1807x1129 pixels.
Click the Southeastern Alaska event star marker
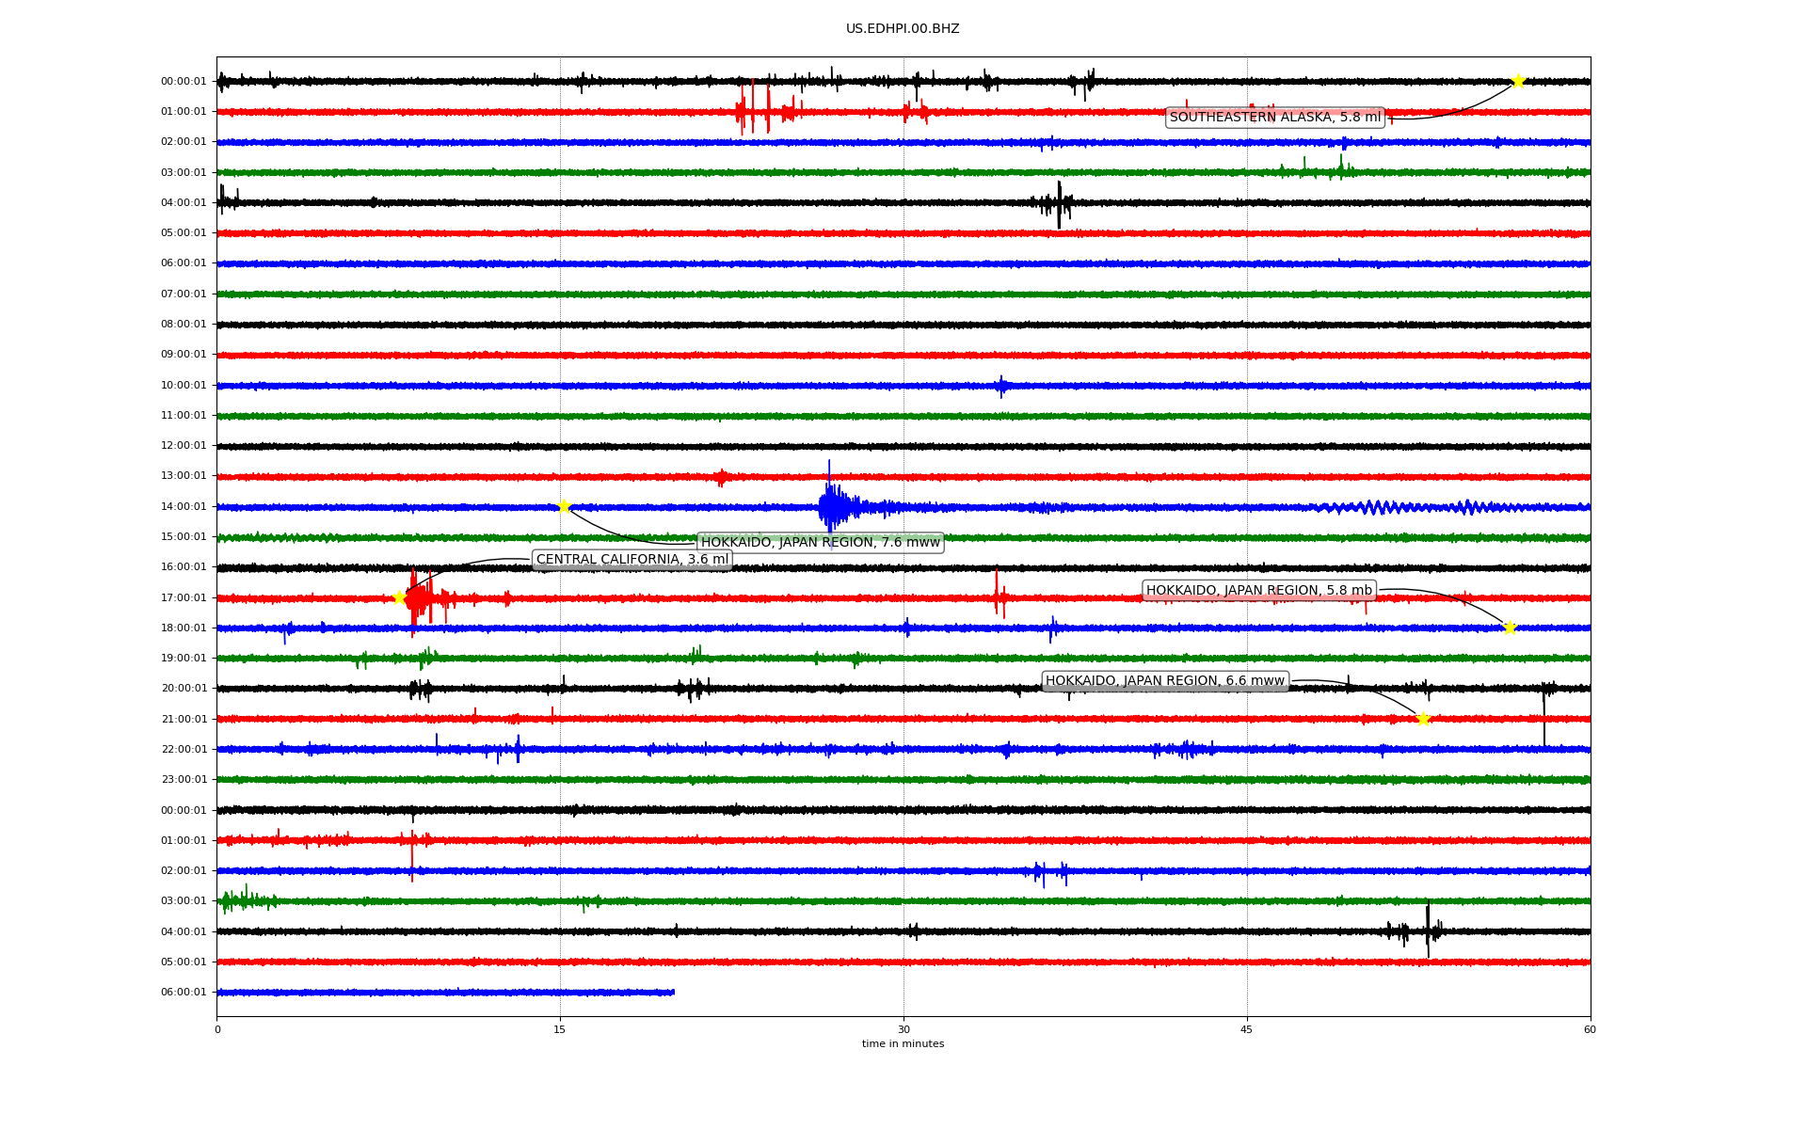pyautogui.click(x=1518, y=82)
